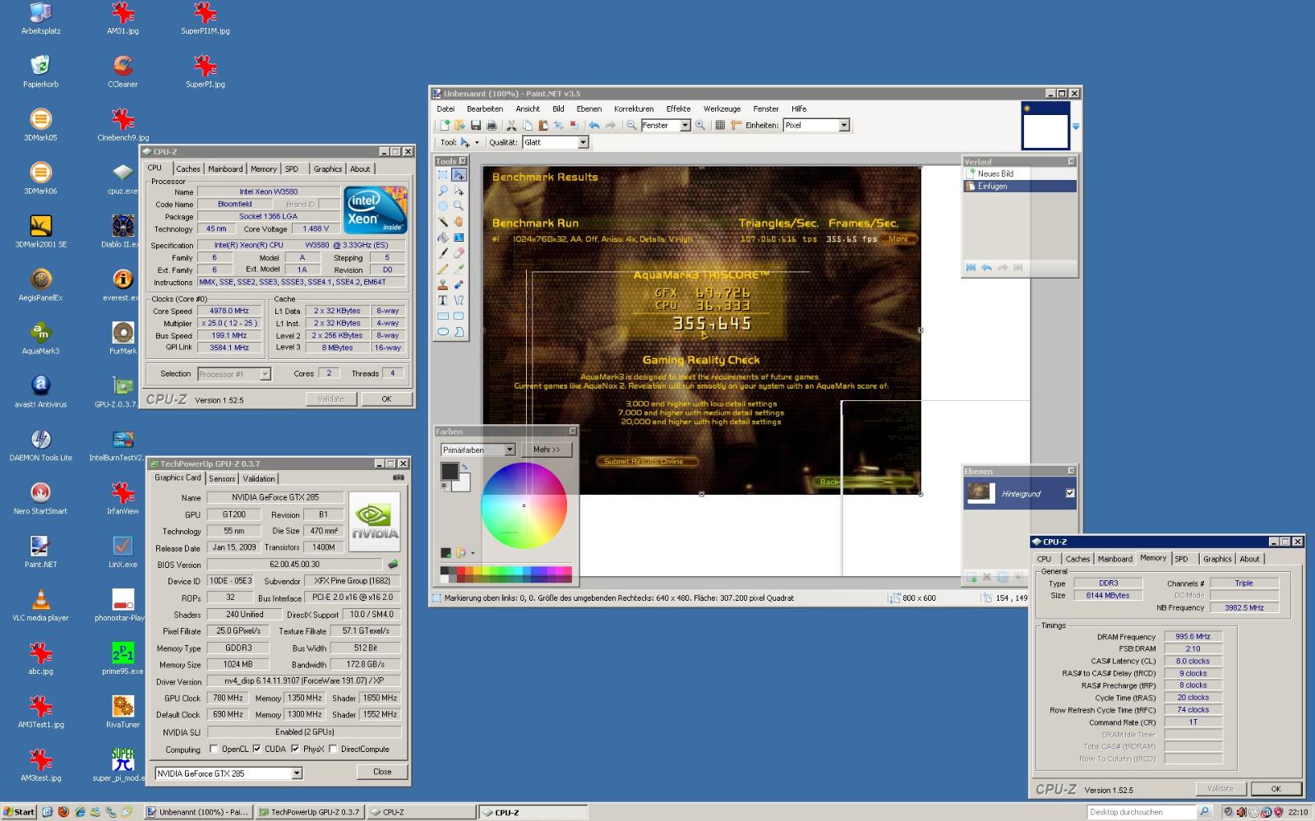Switch to Sensors tab in GPU-Z
Screen dimensions: 1315x821
tap(222, 478)
